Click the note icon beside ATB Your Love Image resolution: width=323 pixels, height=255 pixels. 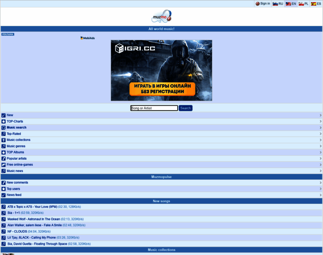3,207
